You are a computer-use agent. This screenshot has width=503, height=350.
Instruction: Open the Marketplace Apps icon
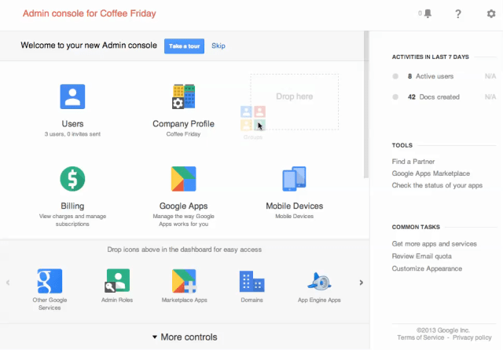[x=184, y=280]
